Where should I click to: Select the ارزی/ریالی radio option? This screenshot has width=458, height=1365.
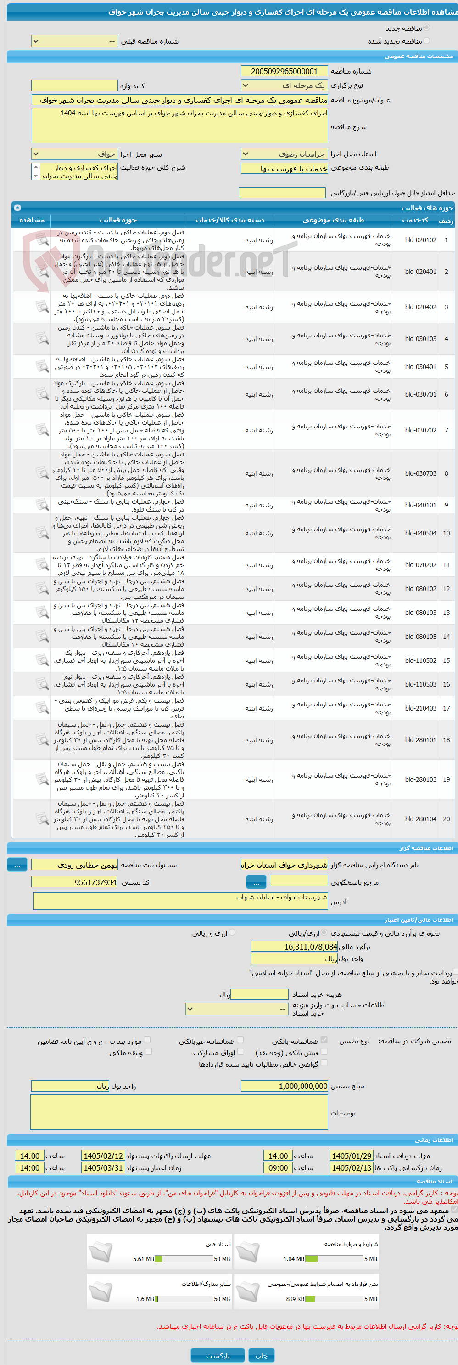click(x=324, y=933)
